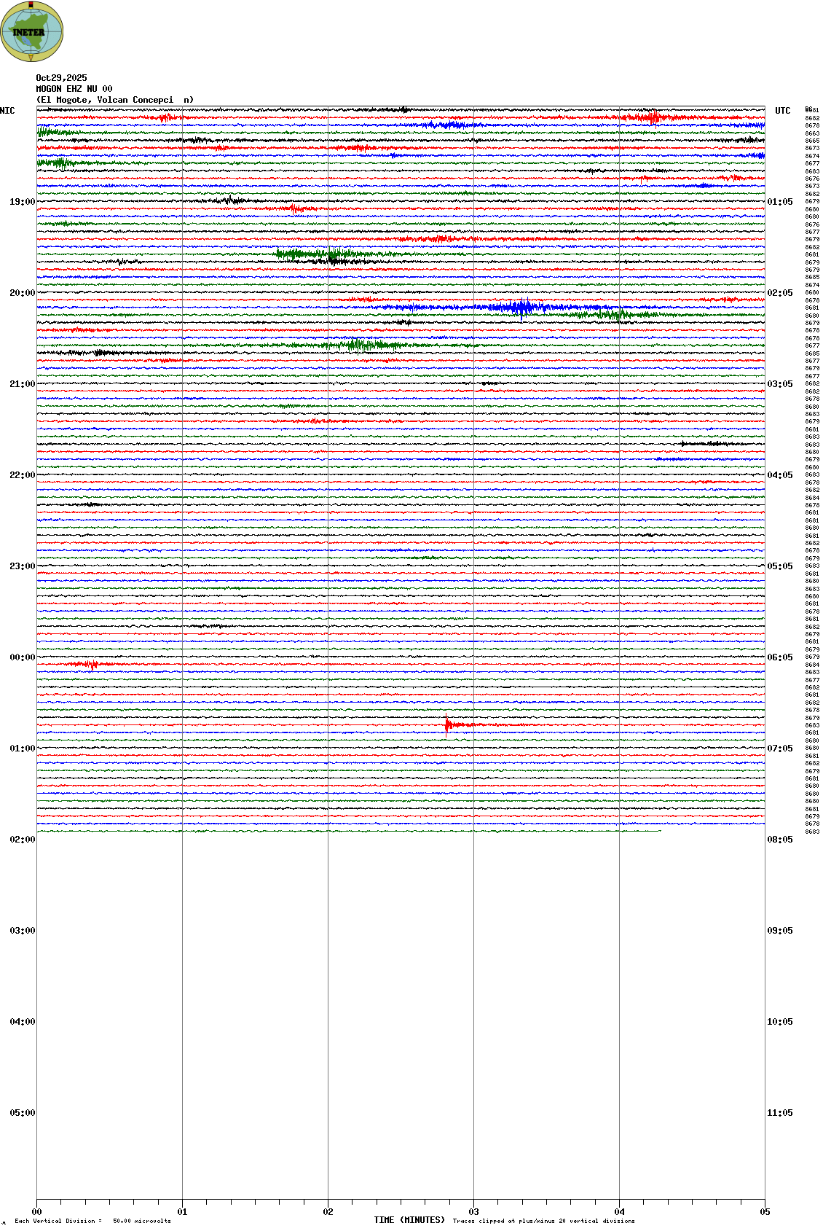Click the El Mogote, Volcan Concepcion location label
Image resolution: width=823 pixels, height=1231 pixels.
coord(115,100)
